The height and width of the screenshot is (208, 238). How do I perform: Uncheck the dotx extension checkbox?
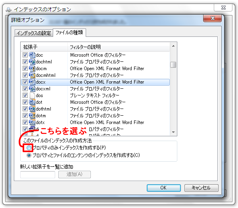pyautogui.click(x=25, y=122)
